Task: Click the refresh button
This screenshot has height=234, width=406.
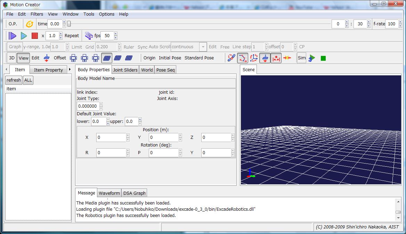Action: click(14, 80)
